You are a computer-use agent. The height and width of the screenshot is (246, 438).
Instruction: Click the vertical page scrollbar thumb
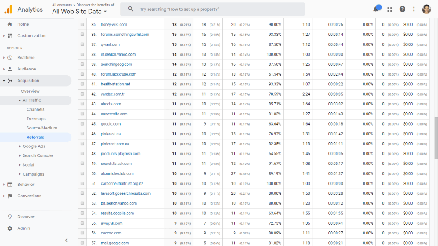435,138
